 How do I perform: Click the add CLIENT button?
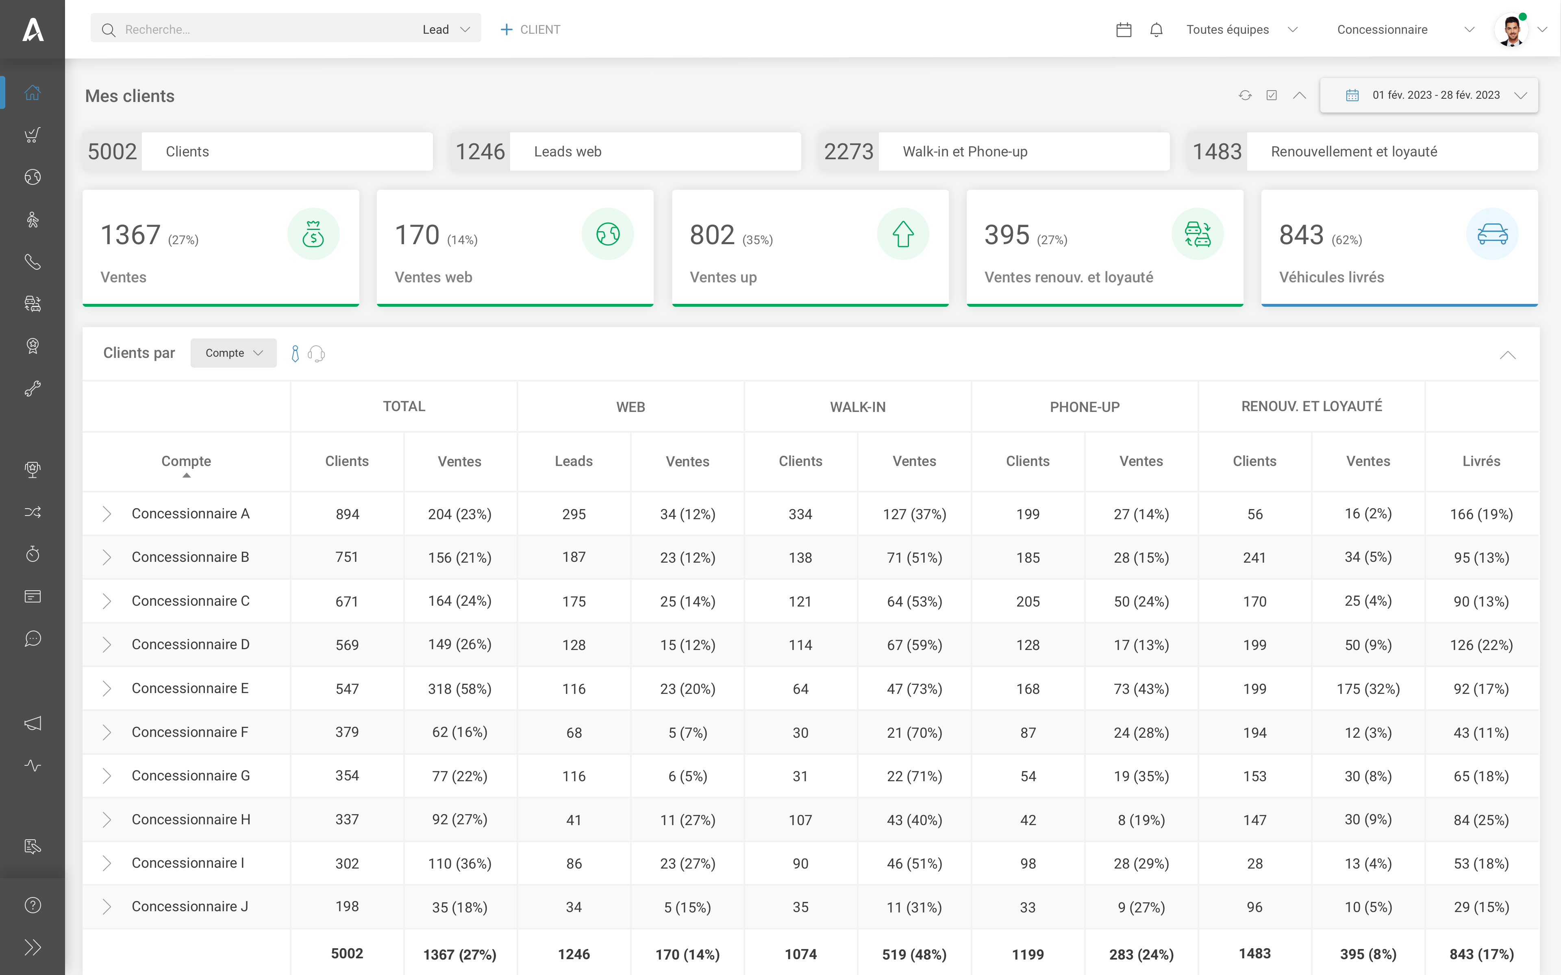point(530,30)
